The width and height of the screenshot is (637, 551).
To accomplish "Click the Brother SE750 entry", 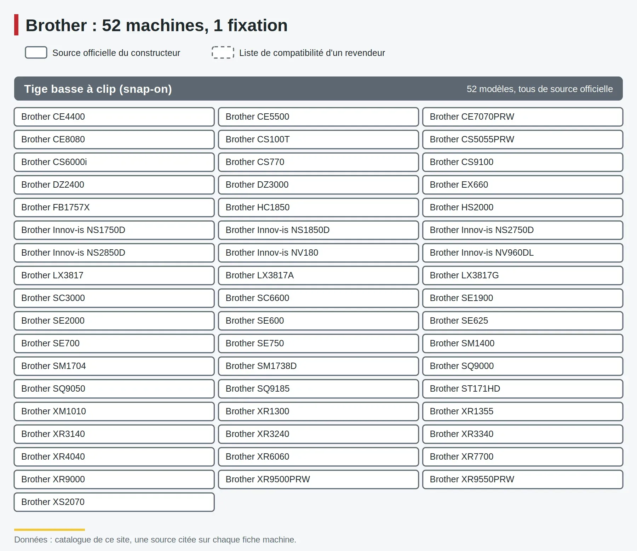I will tap(318, 343).
